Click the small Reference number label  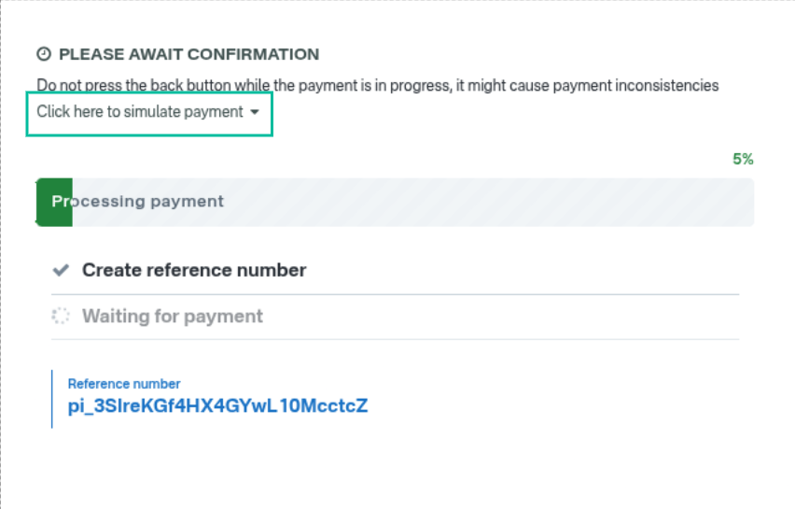pos(124,384)
